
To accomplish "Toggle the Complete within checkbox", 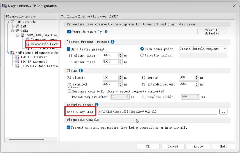I will pos(144,97).
